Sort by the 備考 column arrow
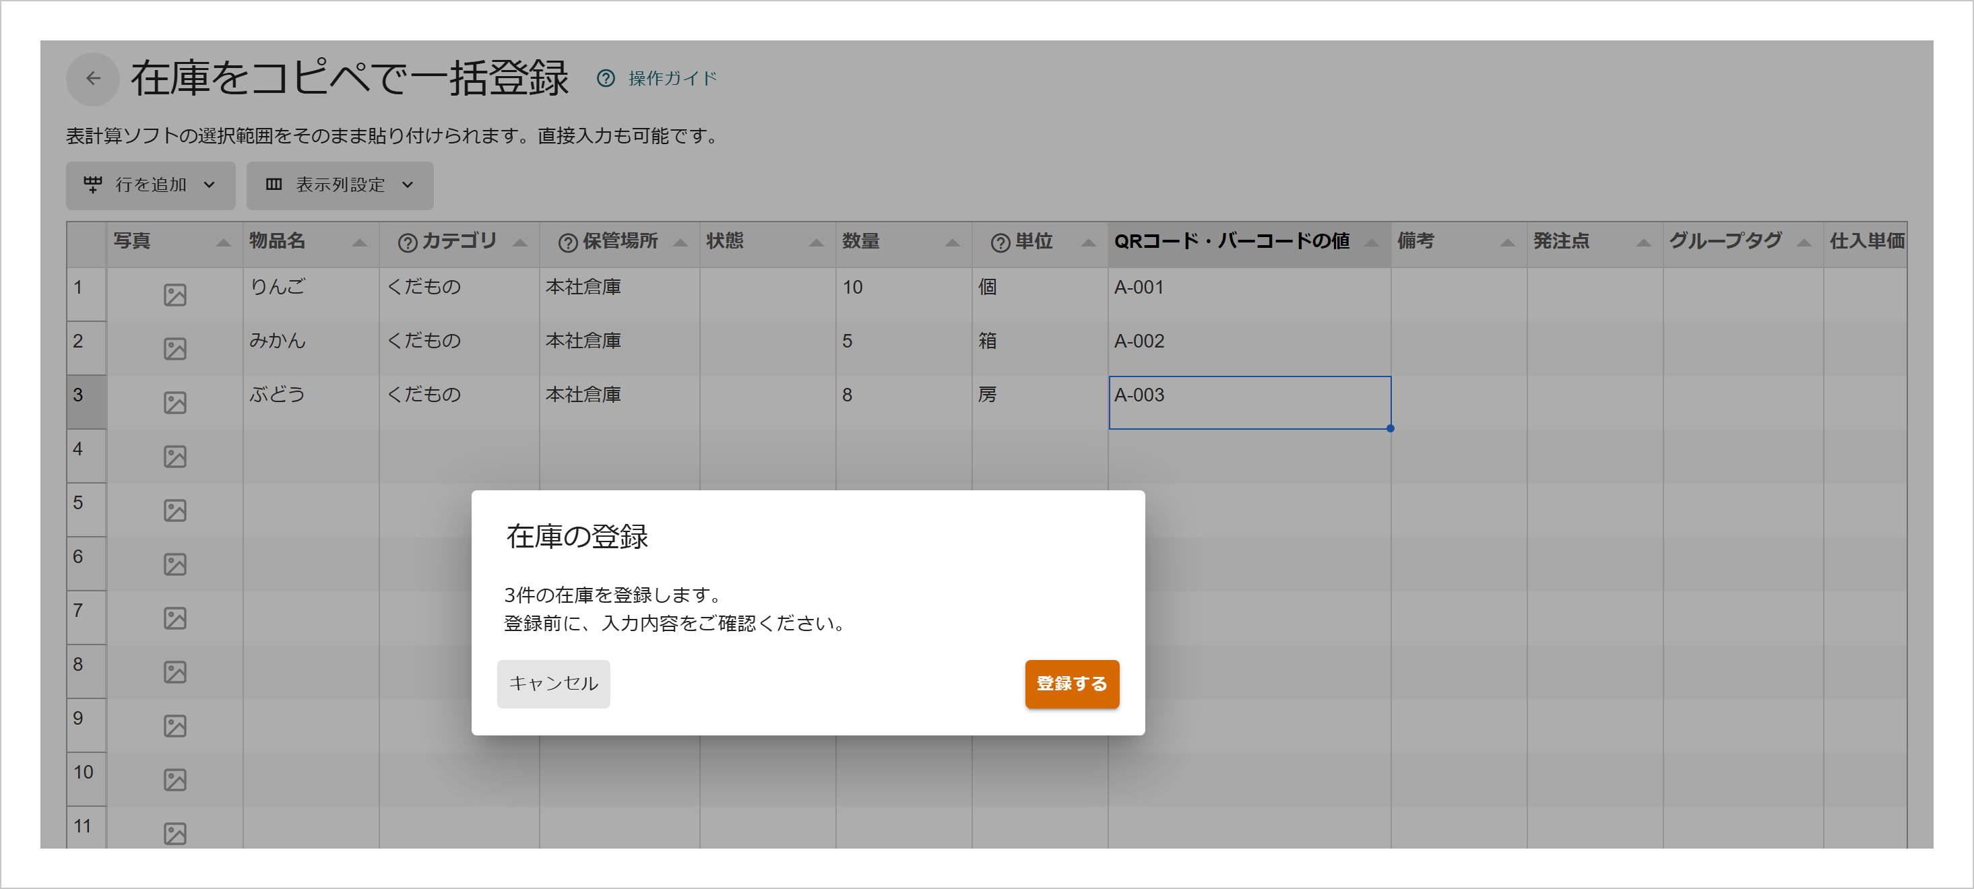The image size is (1974, 889). pyautogui.click(x=1506, y=244)
